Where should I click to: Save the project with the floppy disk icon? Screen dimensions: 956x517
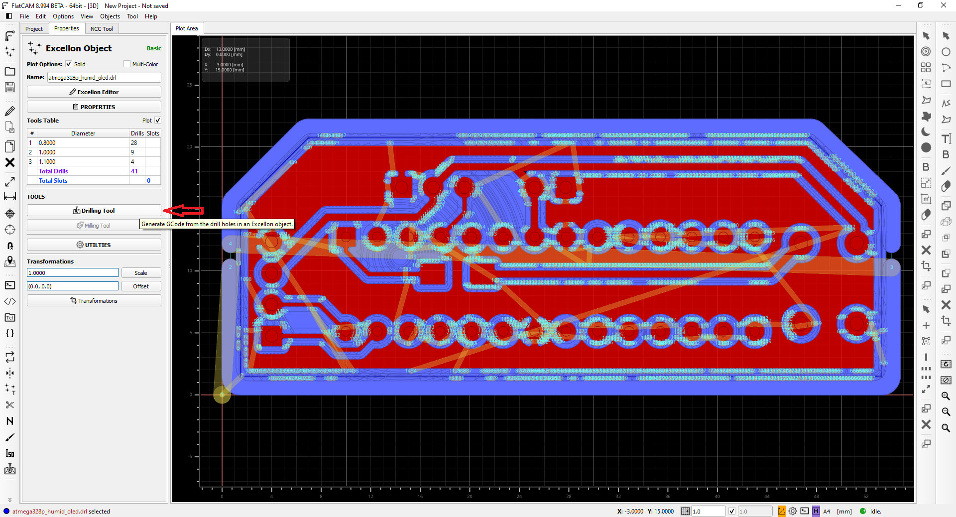[9, 87]
